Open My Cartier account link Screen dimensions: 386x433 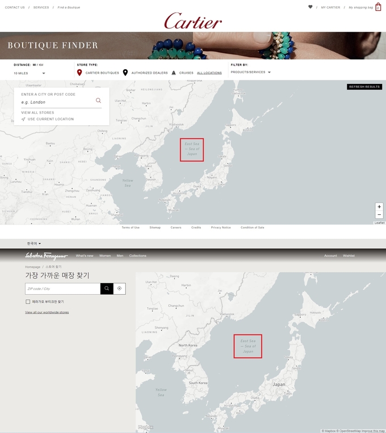330,7
